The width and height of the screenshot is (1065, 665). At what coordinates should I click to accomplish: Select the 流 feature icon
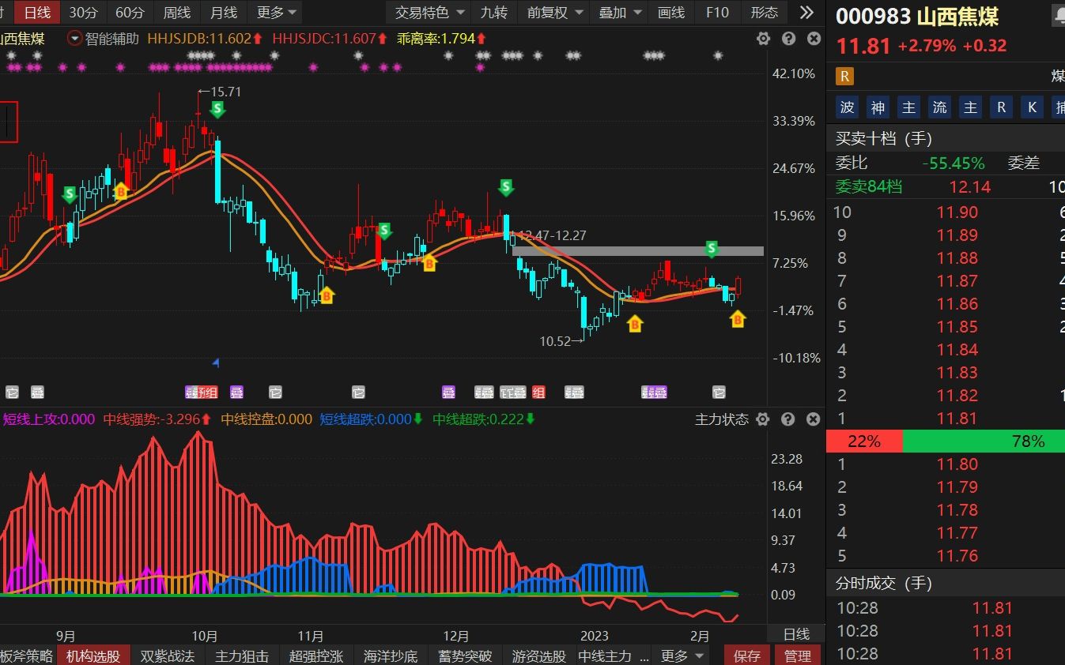(939, 107)
